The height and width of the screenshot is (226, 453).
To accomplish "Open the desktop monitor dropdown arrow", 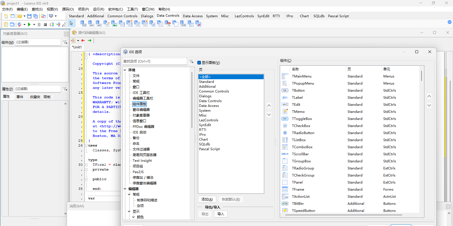I will click(x=56, y=16).
